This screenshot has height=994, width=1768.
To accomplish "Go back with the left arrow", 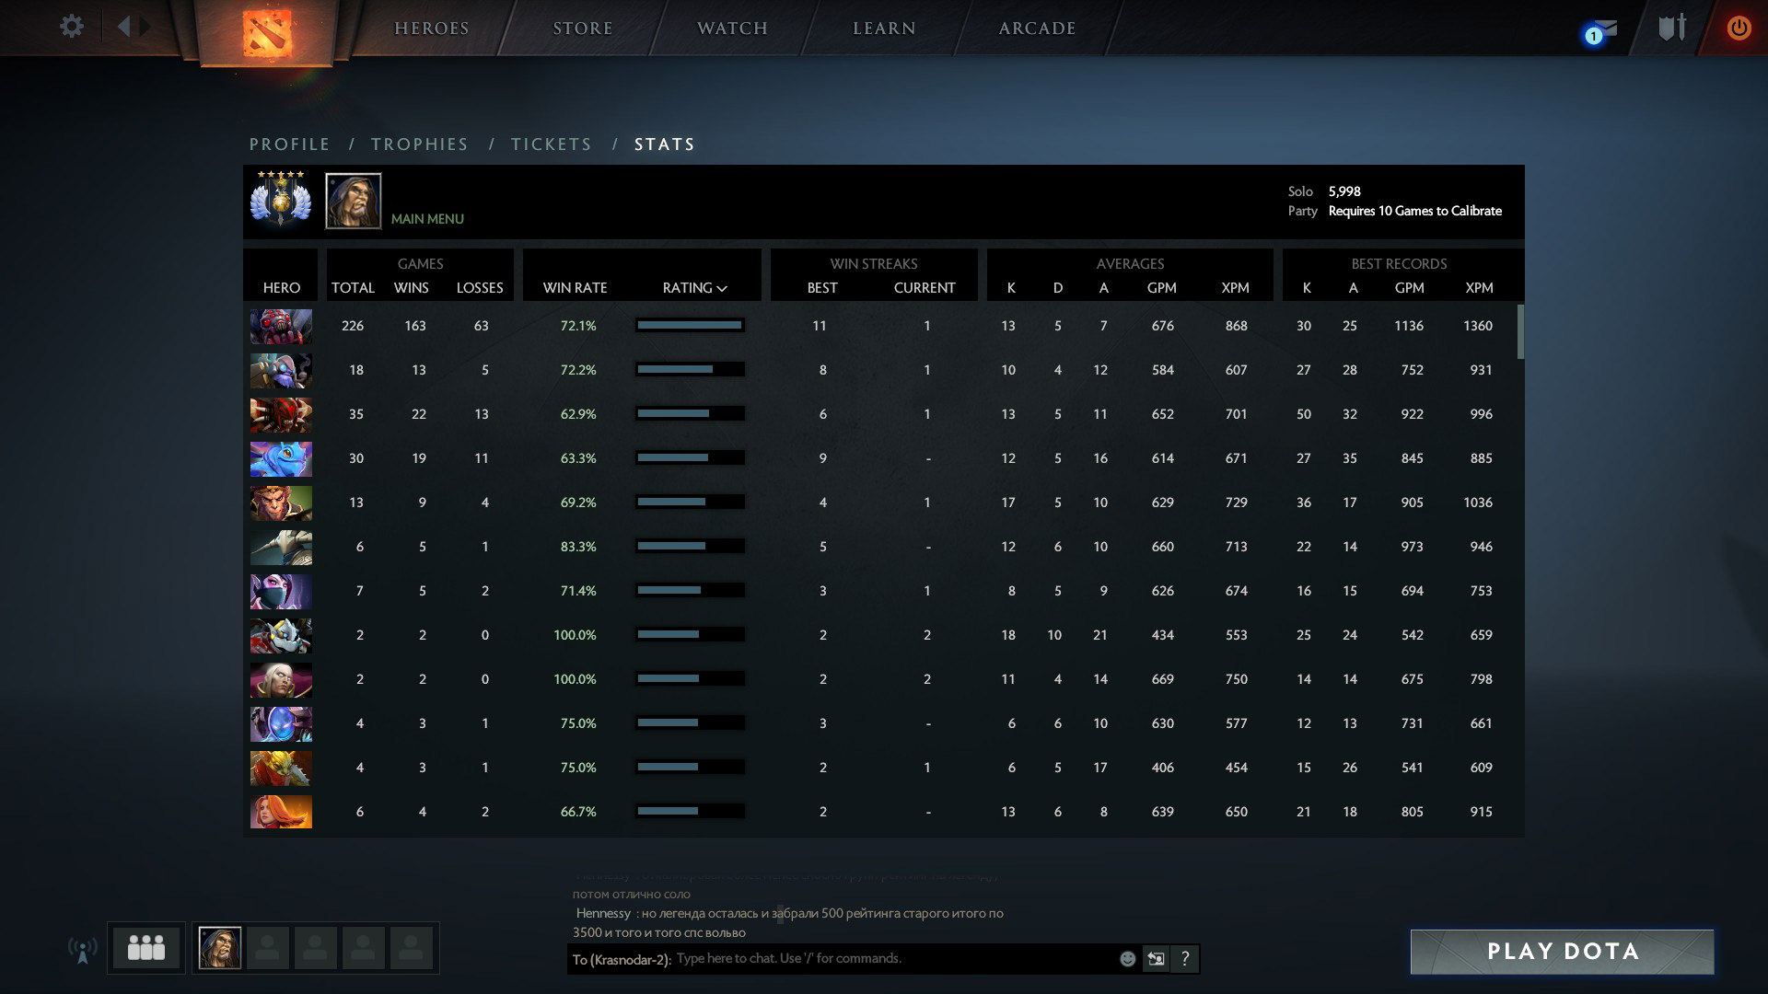I will [x=123, y=26].
